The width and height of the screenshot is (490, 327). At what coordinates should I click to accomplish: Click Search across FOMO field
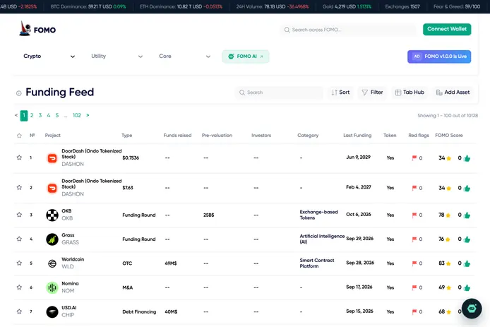point(348,30)
